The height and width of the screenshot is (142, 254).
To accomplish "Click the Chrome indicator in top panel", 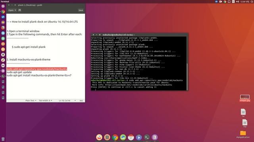I will (225, 2).
